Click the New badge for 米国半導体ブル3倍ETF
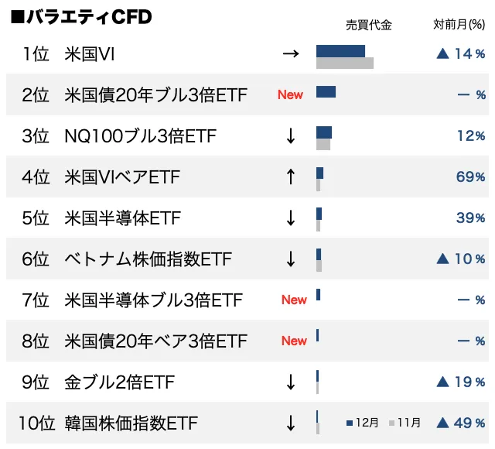 (x=294, y=300)
